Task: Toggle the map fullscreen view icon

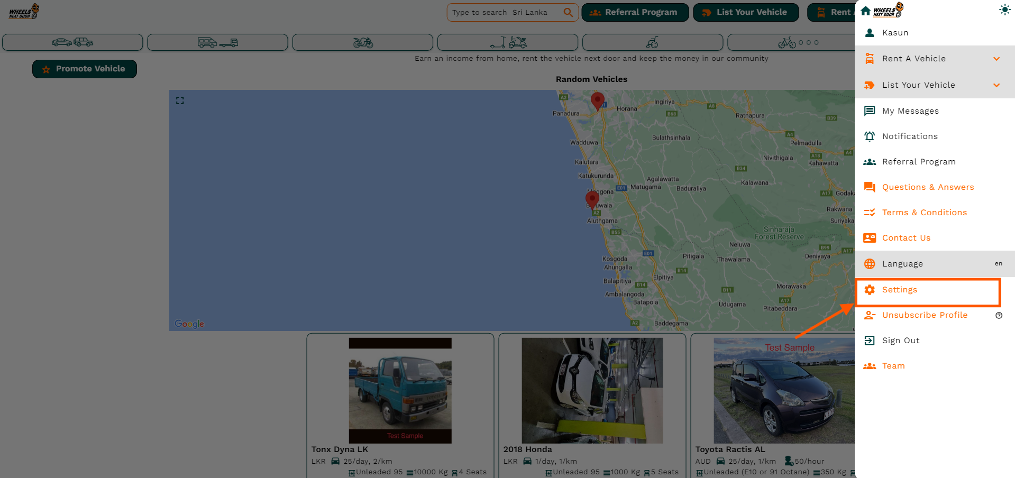Action: pos(180,100)
